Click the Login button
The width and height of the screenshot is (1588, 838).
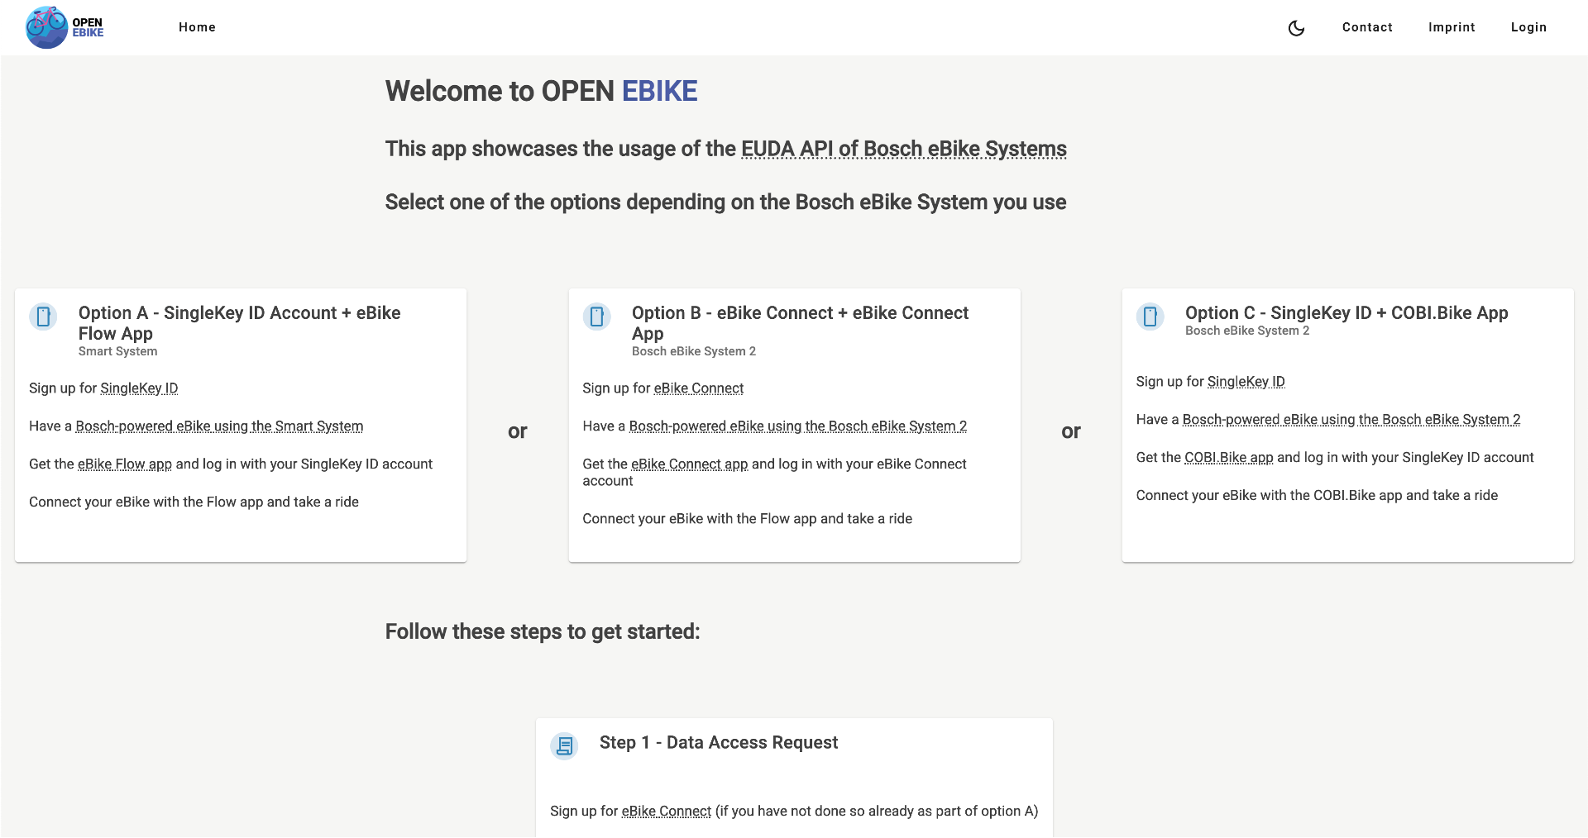1528,26
